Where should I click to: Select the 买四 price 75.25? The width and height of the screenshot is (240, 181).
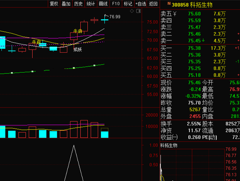194,68
